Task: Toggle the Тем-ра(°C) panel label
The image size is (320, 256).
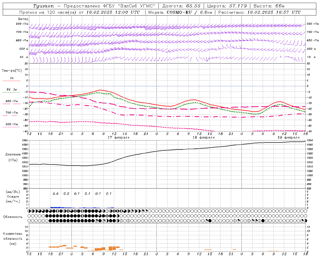Action: [x=11, y=71]
